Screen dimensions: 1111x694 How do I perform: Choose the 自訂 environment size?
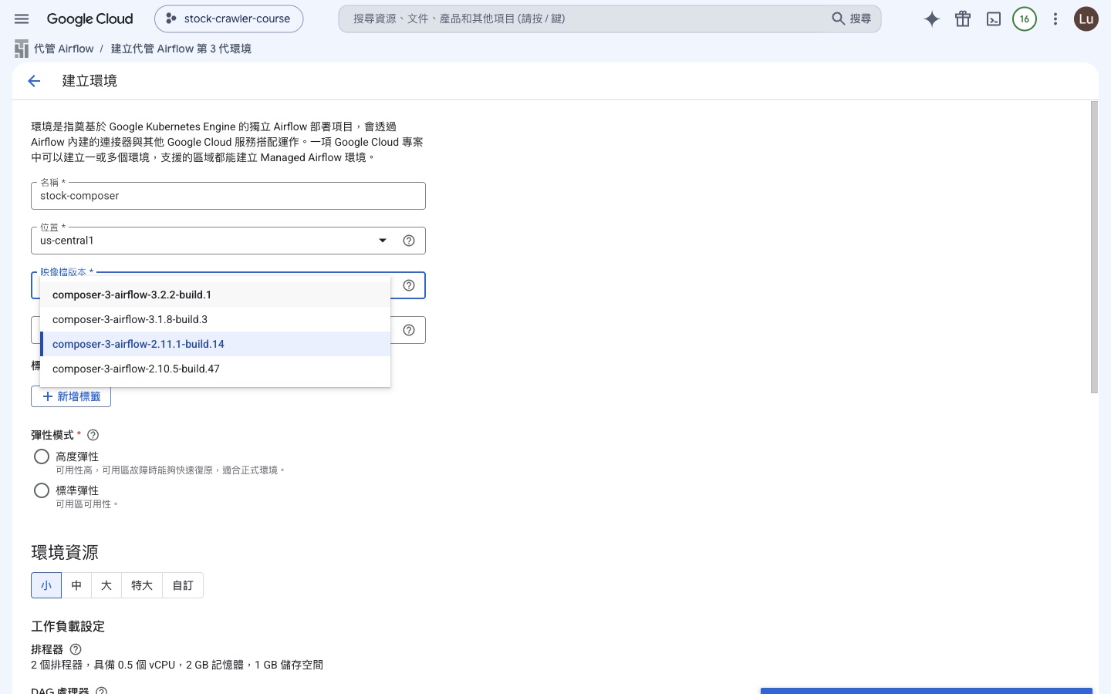point(183,585)
